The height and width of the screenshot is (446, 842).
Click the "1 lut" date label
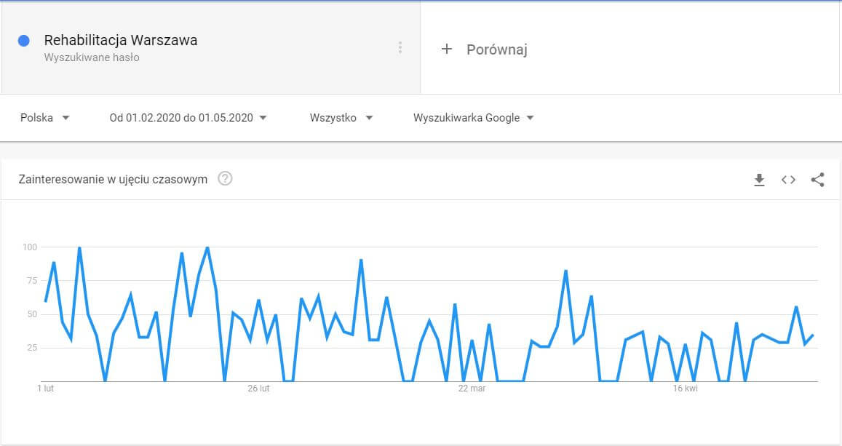tap(45, 389)
